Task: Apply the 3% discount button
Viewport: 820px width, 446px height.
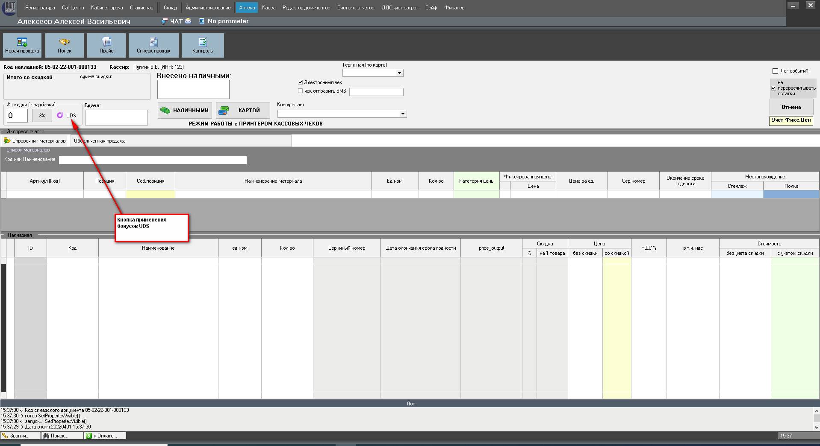Action: pos(42,115)
